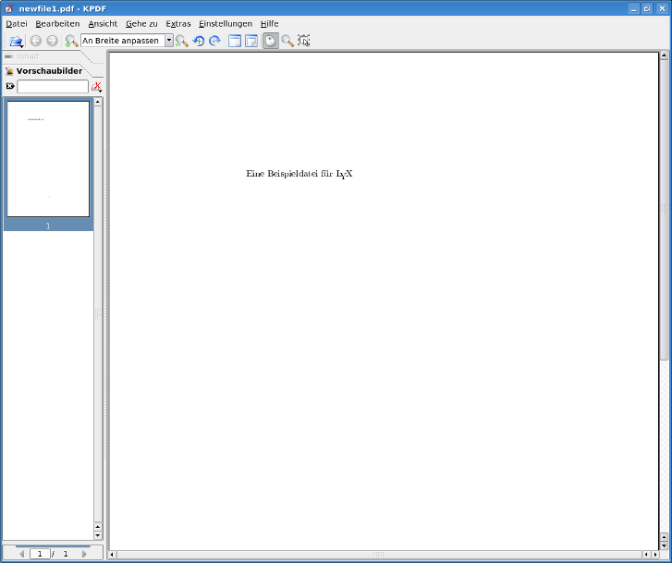Click the thumbnail panel bottom scroll-down arrow
The width and height of the screenshot is (672, 563).
pyautogui.click(x=98, y=535)
